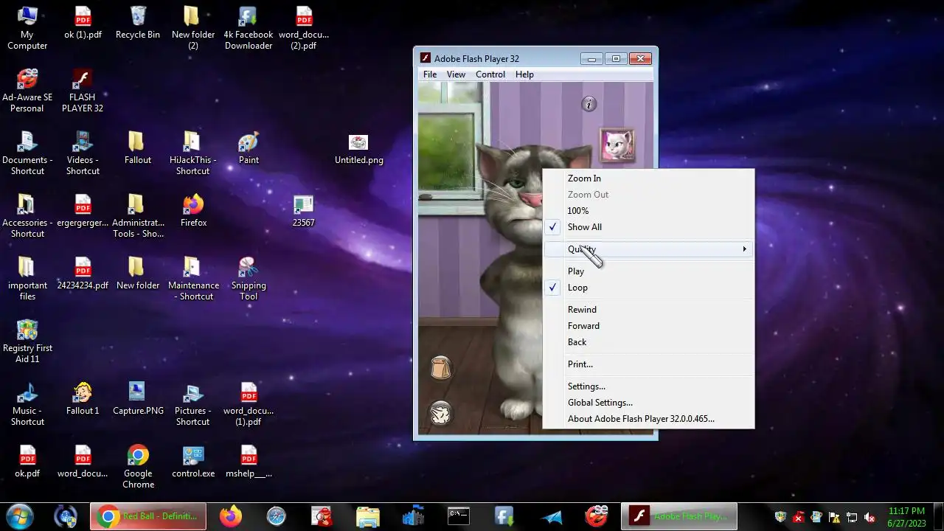Open the Windows Start button

pyautogui.click(x=19, y=516)
